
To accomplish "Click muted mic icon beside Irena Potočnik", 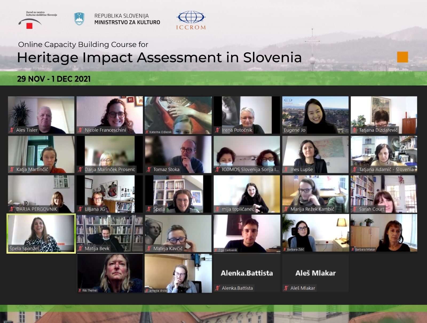I will (x=218, y=130).
